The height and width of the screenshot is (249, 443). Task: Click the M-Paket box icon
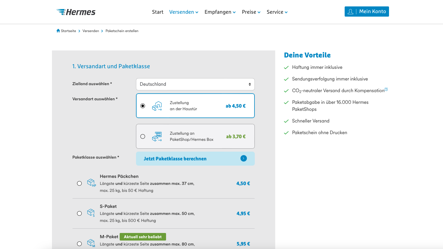pos(91,243)
